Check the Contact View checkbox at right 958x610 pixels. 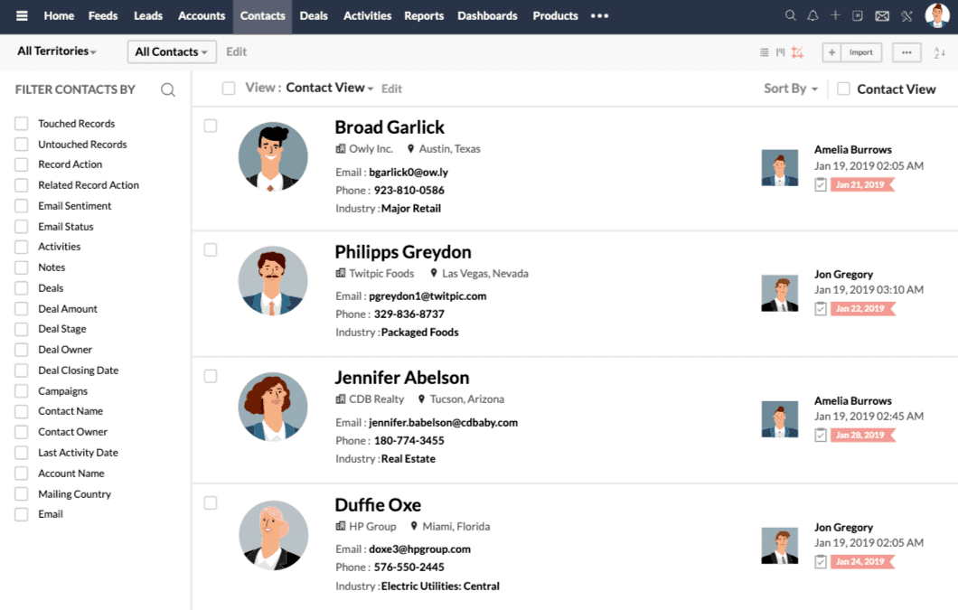point(843,89)
